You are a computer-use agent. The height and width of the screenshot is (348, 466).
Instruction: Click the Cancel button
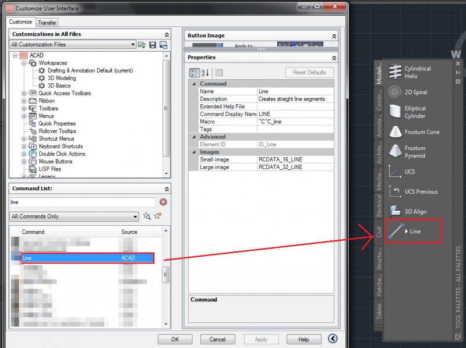coord(217,339)
